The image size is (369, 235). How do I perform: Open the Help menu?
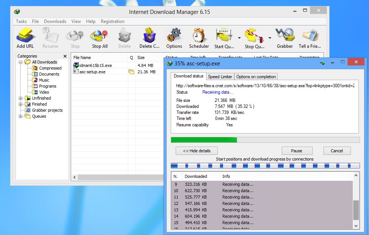(x=91, y=21)
